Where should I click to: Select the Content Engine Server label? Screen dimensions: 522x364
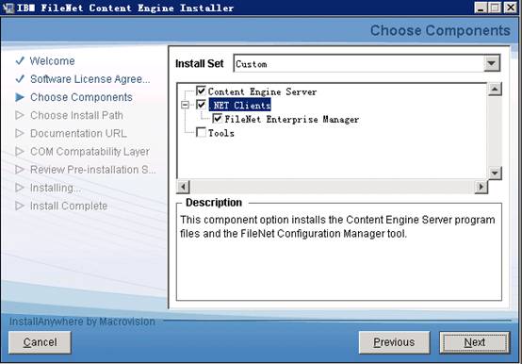pyautogui.click(x=262, y=91)
